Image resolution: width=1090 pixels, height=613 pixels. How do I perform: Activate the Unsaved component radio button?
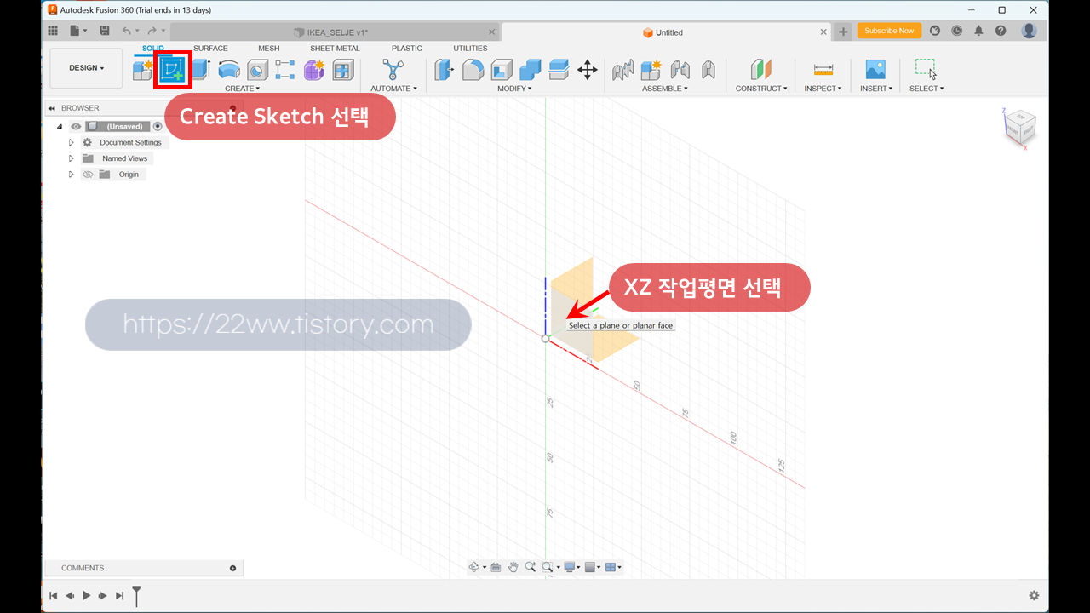[x=158, y=126]
